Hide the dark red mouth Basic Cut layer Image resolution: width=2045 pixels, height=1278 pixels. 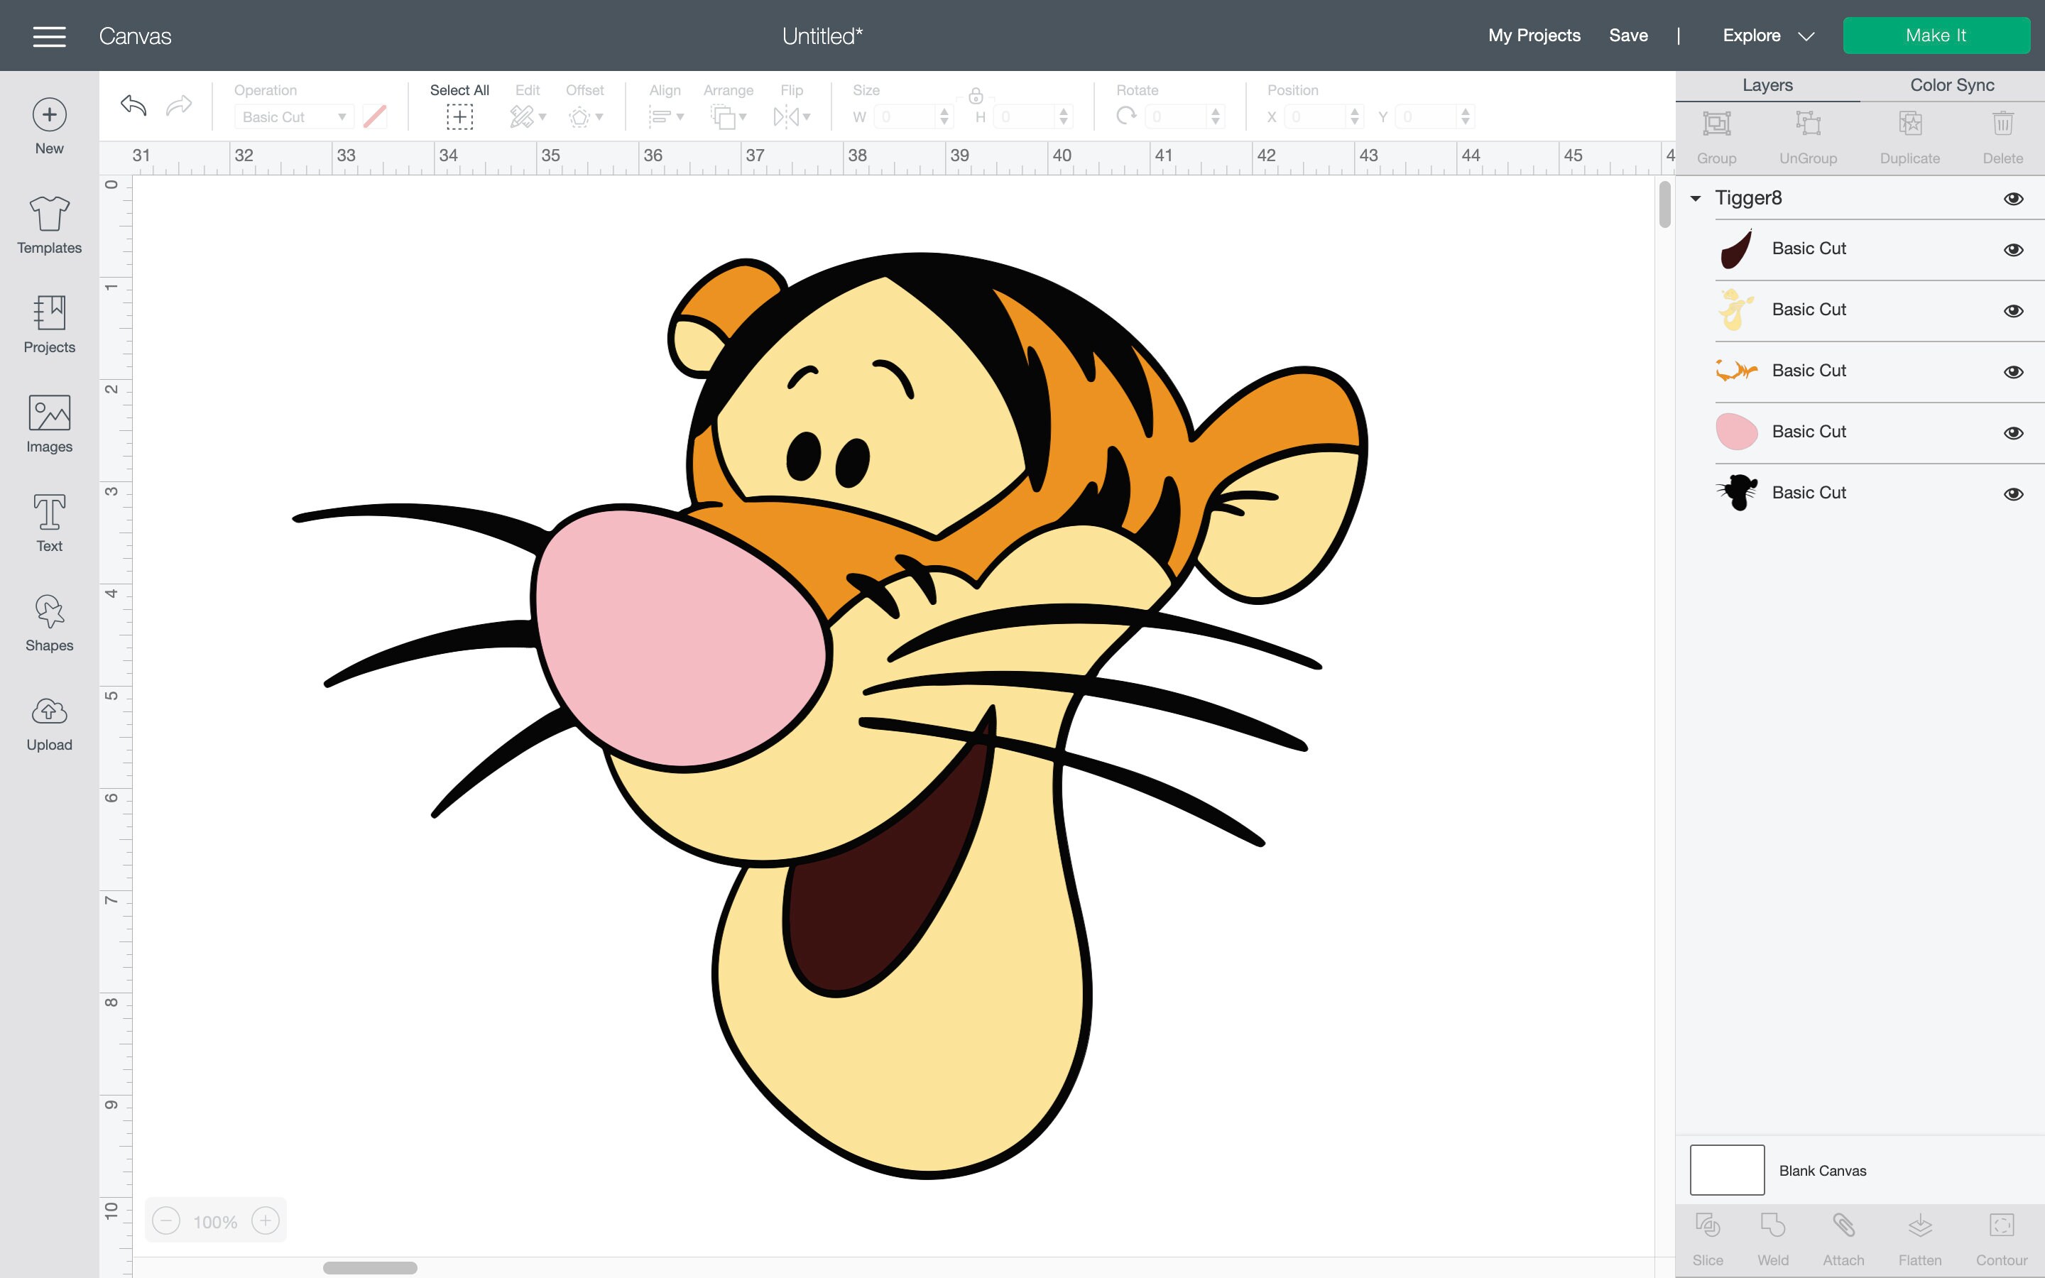[2013, 250]
